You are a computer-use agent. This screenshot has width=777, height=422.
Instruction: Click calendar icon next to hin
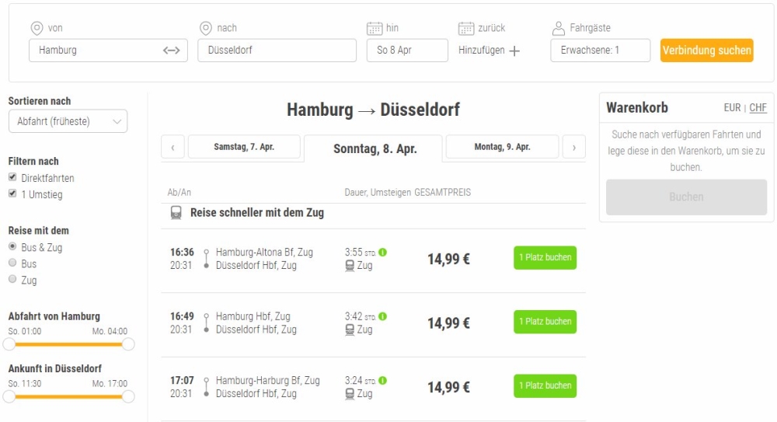tap(375, 28)
